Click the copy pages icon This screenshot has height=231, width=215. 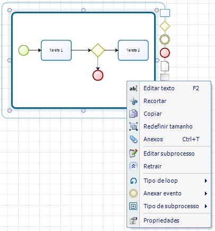pos(133,114)
